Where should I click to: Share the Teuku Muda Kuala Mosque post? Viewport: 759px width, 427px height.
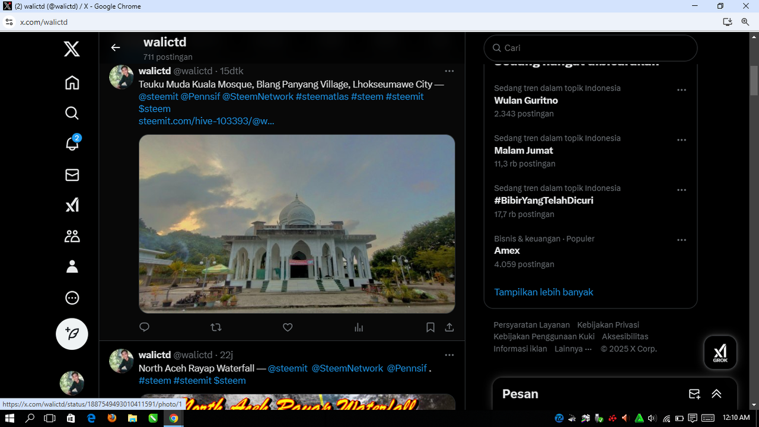coord(449,327)
